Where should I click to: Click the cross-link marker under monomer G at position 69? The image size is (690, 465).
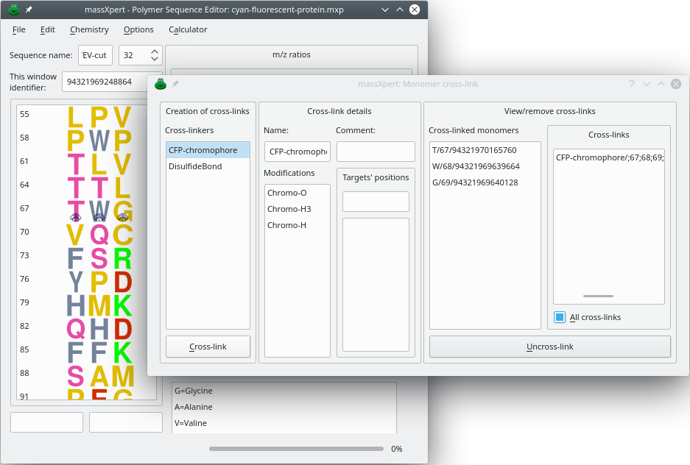pos(123,217)
